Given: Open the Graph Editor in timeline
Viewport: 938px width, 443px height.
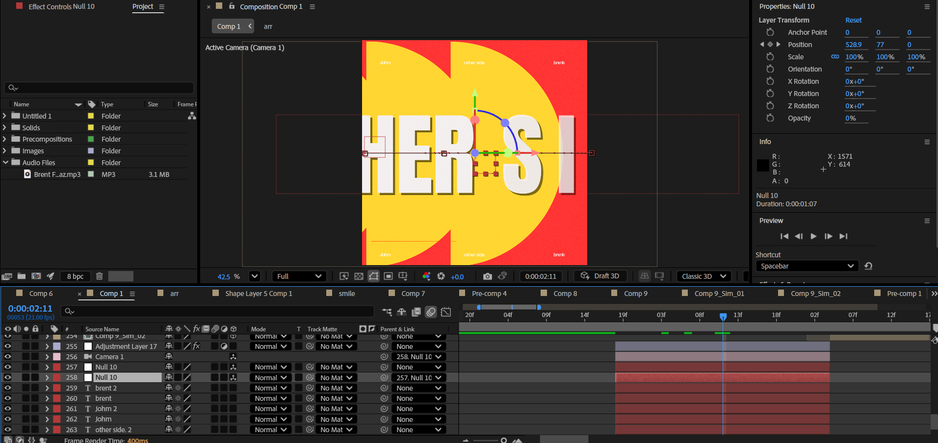Looking at the screenshot, I should (446, 312).
